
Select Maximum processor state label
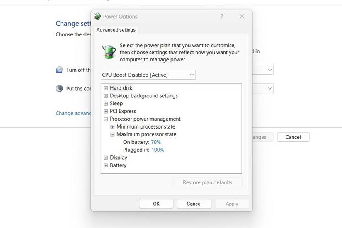pos(146,134)
